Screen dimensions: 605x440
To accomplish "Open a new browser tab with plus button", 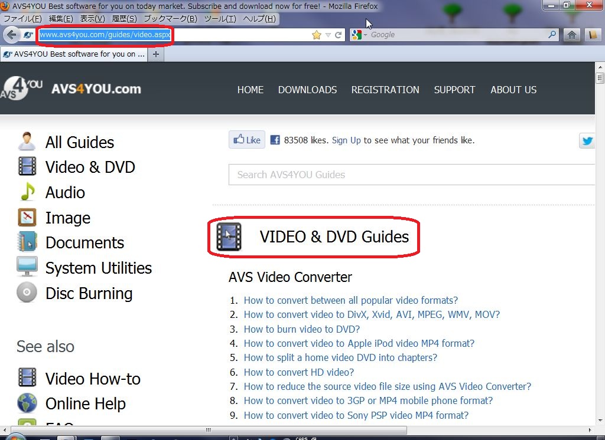I will pos(155,53).
